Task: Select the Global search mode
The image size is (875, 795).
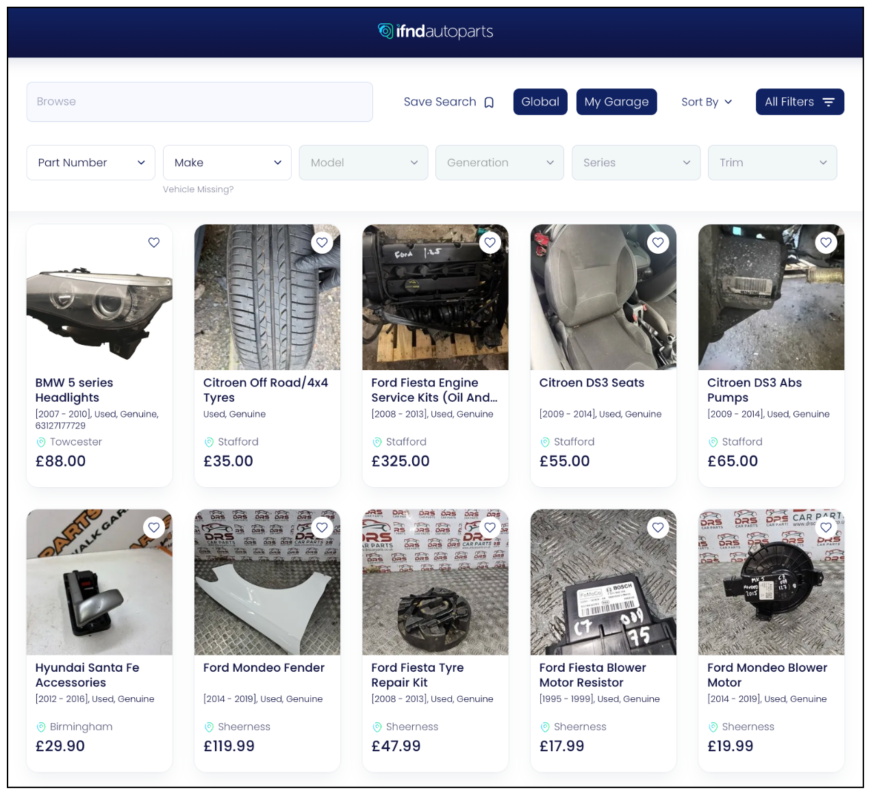Action: [x=540, y=101]
